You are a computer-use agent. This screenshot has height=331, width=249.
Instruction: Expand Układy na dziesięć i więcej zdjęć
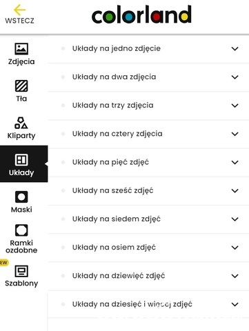(x=148, y=304)
